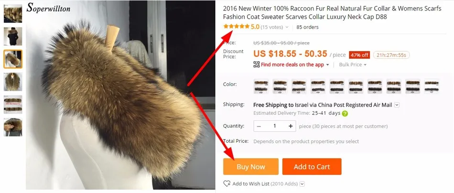The height and width of the screenshot is (193, 454).
Task: Open Find more deals on the app link
Action: (x=292, y=64)
